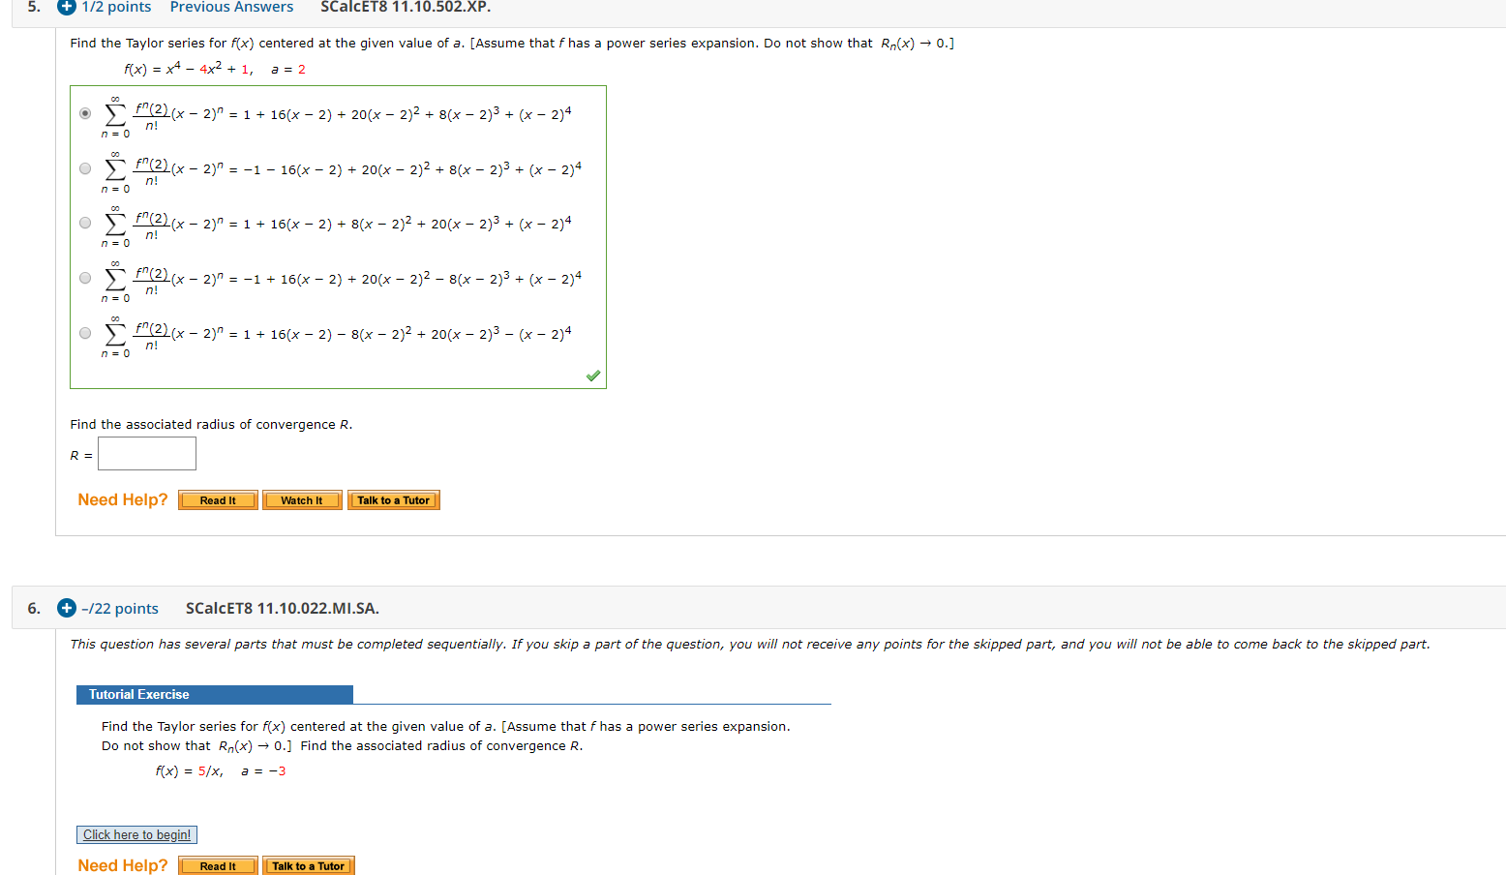
Task: Click Talk to a Tutor for question 6
Action: coord(308,865)
